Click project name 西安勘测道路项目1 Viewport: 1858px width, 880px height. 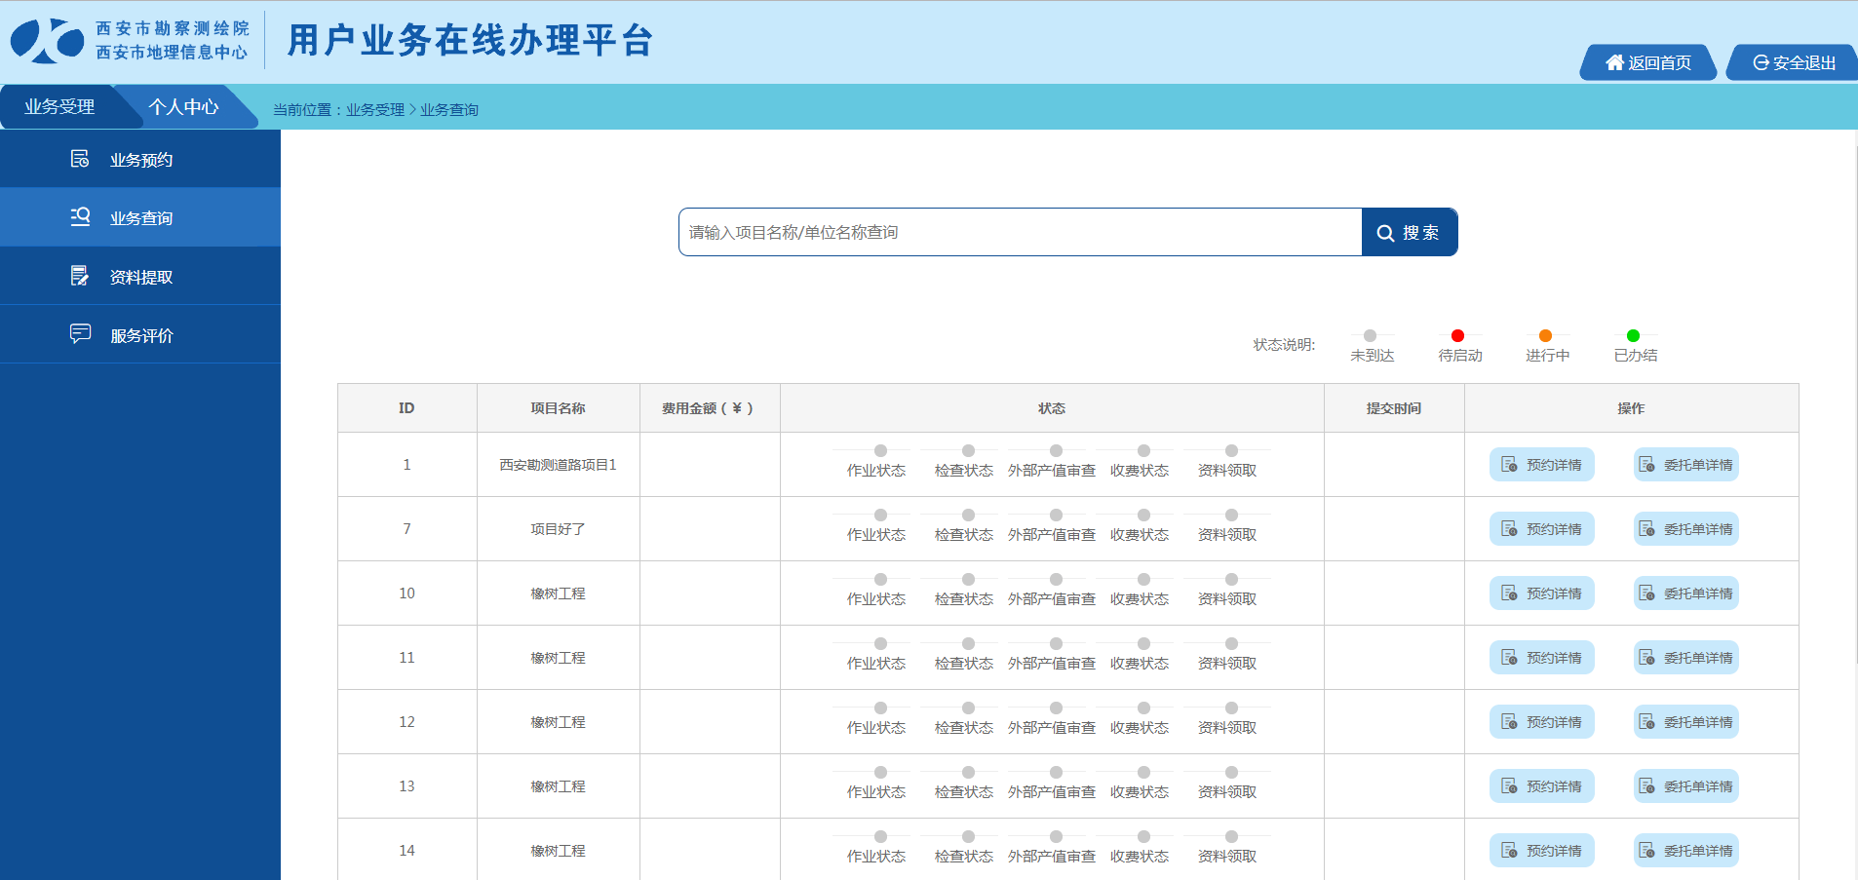(x=558, y=465)
